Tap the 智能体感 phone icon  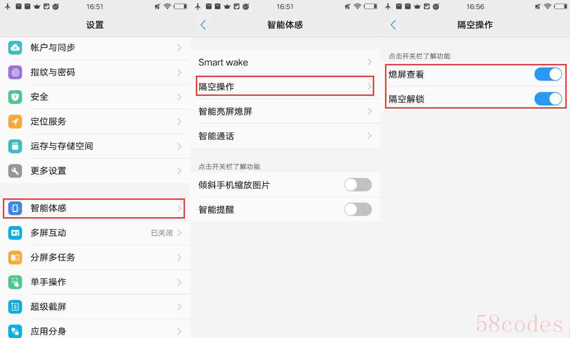point(15,208)
